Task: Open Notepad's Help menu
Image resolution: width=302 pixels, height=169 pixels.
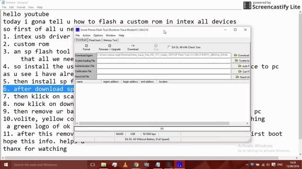Action: pyautogui.click(x=40, y=8)
